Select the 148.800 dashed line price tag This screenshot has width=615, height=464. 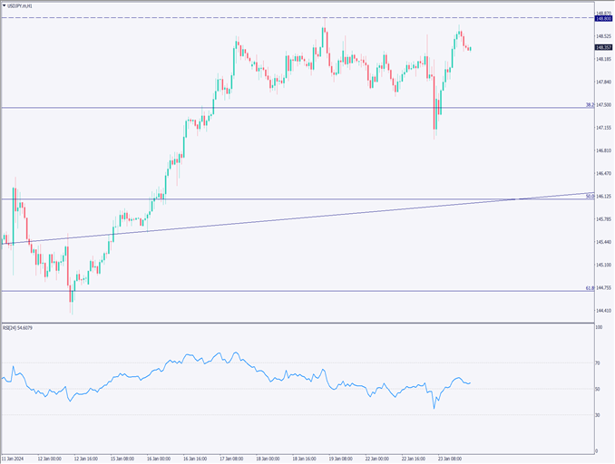(x=603, y=18)
